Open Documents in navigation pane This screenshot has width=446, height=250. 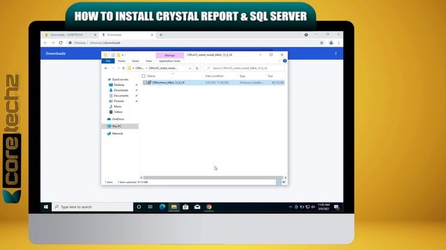pyautogui.click(x=121, y=96)
